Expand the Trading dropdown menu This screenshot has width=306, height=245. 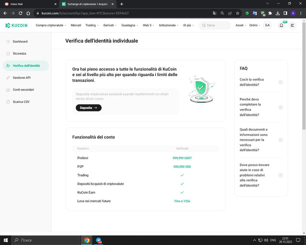coord(92,25)
